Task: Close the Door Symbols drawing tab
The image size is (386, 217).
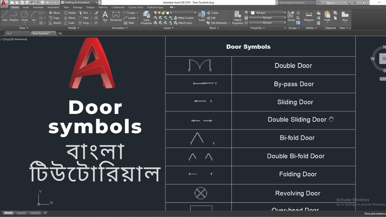Action: [x=53, y=33]
